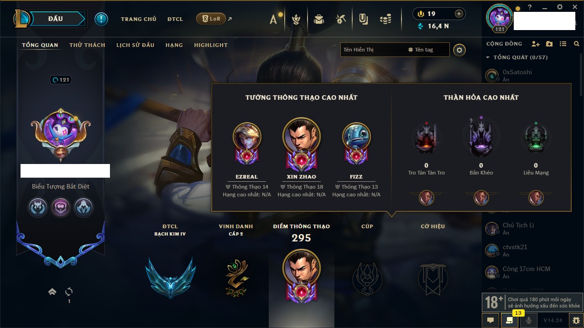Expand the double chevron under the banner
The height and width of the screenshot is (328, 584).
tap(52, 292)
